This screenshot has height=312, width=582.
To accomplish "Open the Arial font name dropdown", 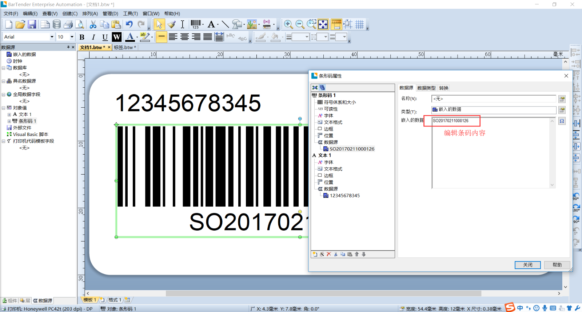I will (x=52, y=37).
